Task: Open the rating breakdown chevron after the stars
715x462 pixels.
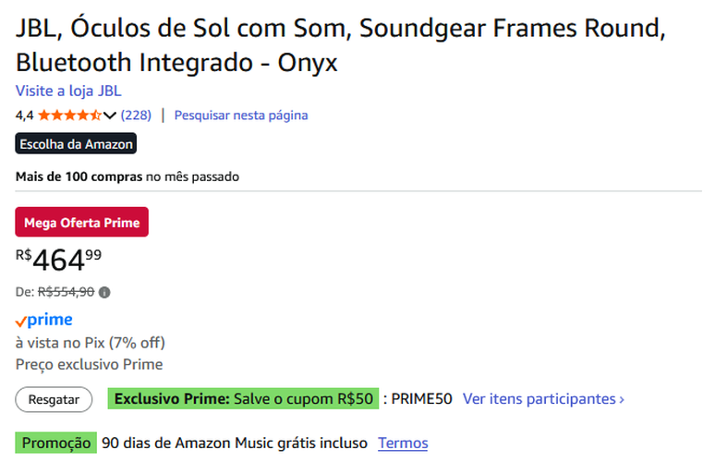Action: [110, 115]
